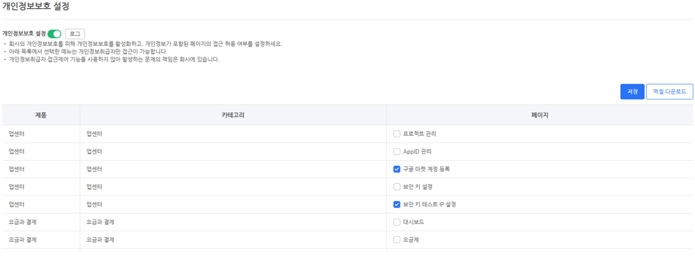This screenshot has height=259, width=695.
Task: Click the blue 저장 button
Action: (632, 92)
